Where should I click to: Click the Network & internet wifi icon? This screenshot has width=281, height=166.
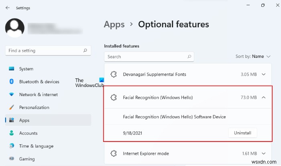pos(11,94)
